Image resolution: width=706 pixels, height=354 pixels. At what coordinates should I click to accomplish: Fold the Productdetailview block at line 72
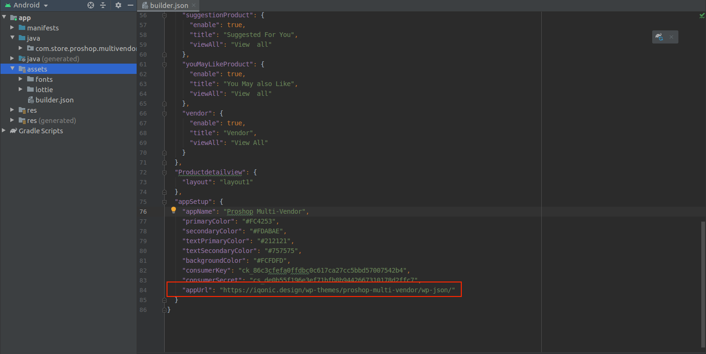tap(164, 172)
